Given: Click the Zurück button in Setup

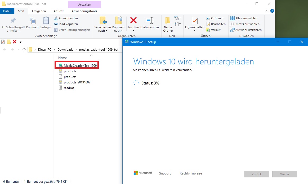Looking at the screenshot, I should tap(257, 174).
